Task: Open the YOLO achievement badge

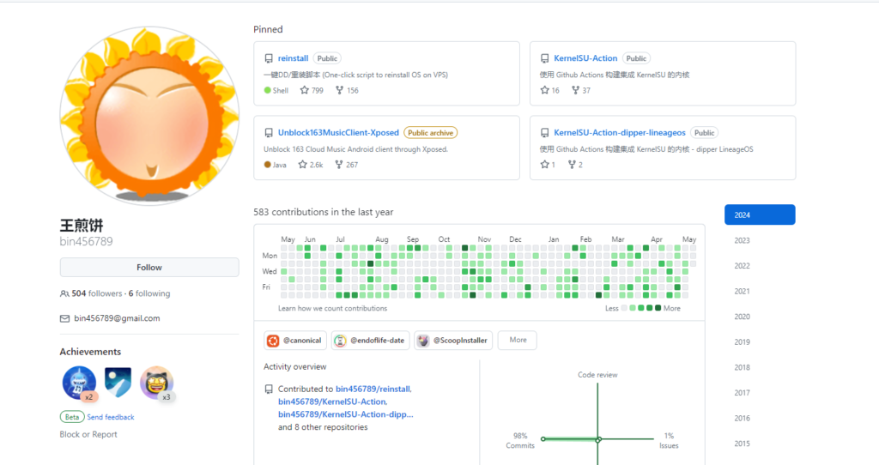Action: tap(118, 383)
